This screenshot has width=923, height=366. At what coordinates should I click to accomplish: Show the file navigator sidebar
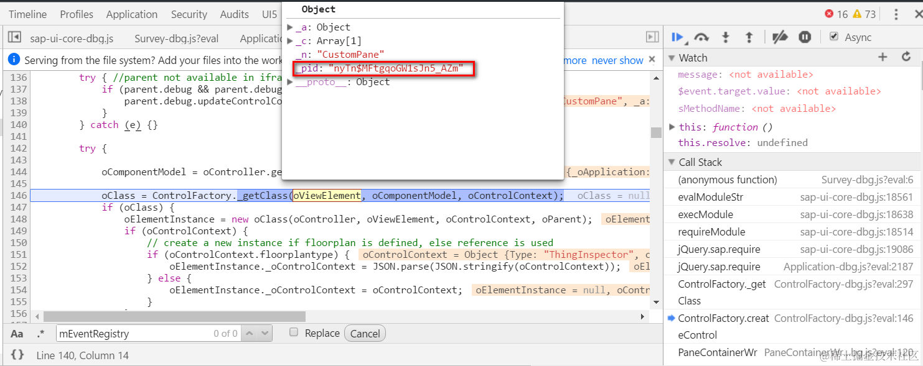coord(14,37)
